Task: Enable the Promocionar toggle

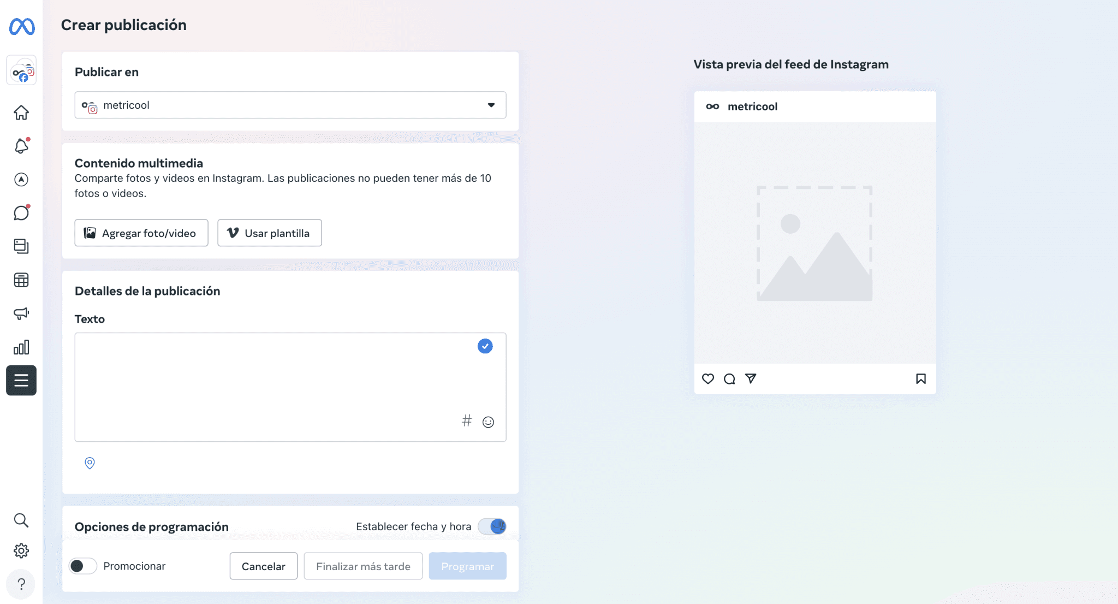Action: (83, 566)
